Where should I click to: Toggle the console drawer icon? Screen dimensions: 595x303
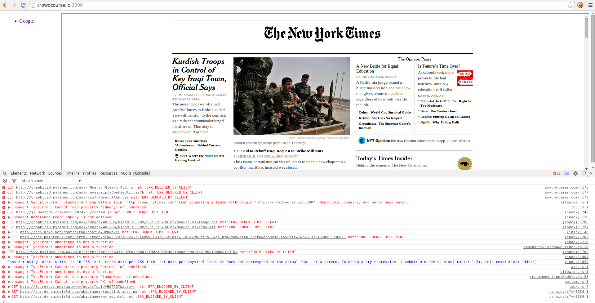point(566,173)
